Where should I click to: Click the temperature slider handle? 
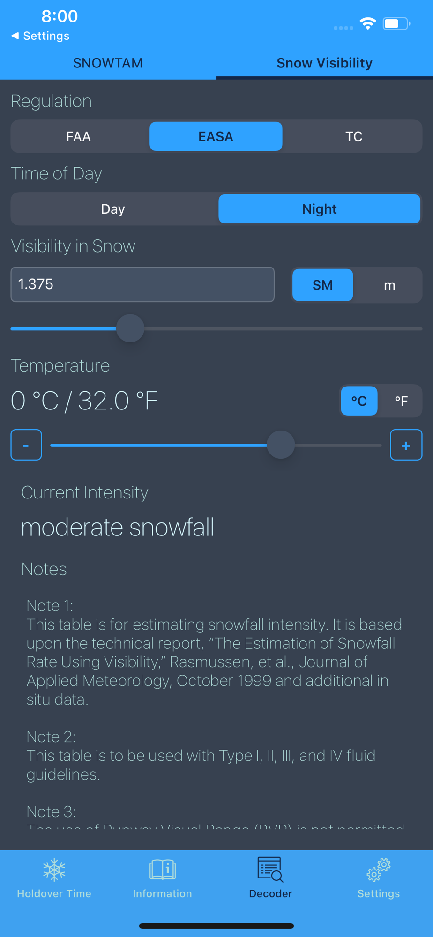pyautogui.click(x=281, y=445)
